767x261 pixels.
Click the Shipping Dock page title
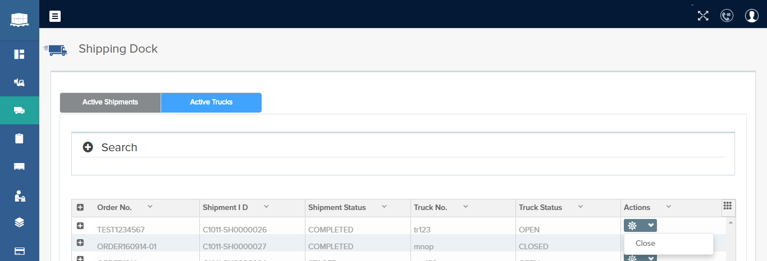click(118, 49)
